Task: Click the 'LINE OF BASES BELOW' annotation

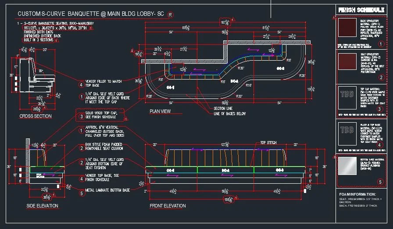Action: click(x=229, y=114)
